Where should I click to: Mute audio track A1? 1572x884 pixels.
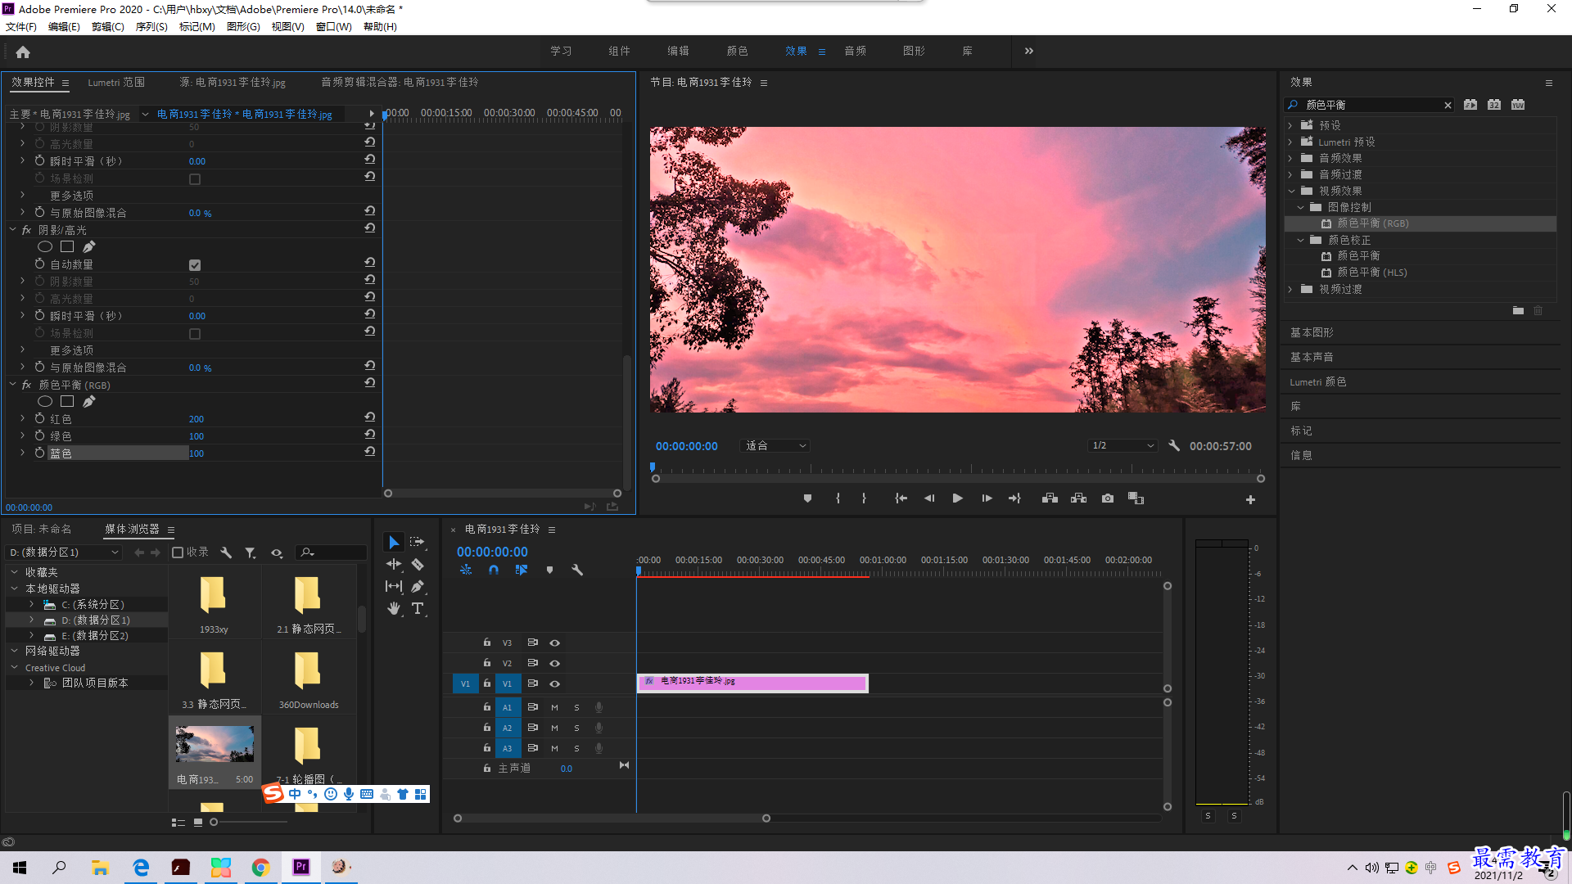pyautogui.click(x=554, y=707)
